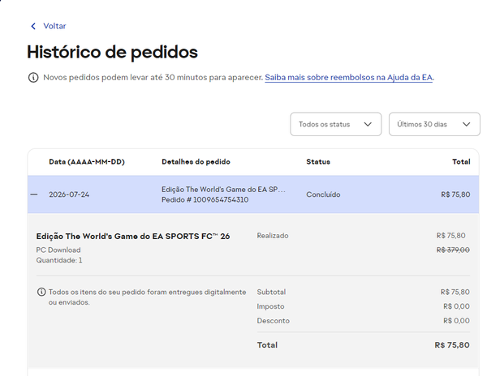Collapse order row using minus icon
Viewport: 487px width, 376px height.
[x=34, y=194]
